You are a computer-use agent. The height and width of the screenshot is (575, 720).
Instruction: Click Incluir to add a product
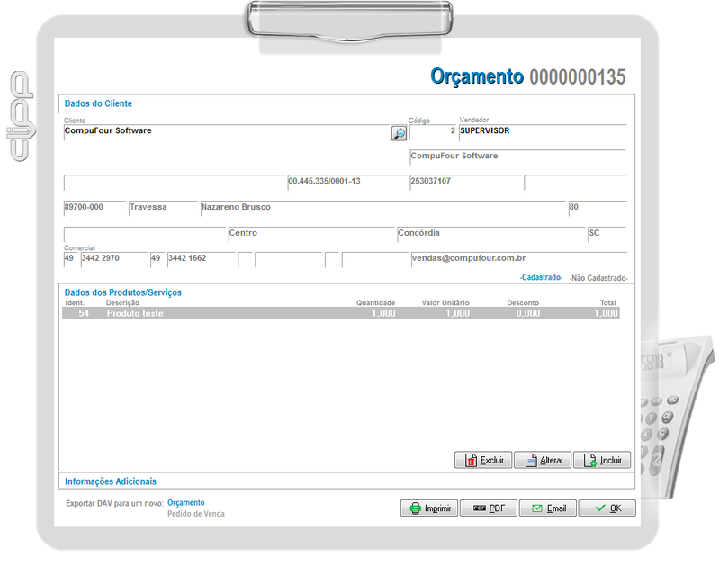coord(602,460)
